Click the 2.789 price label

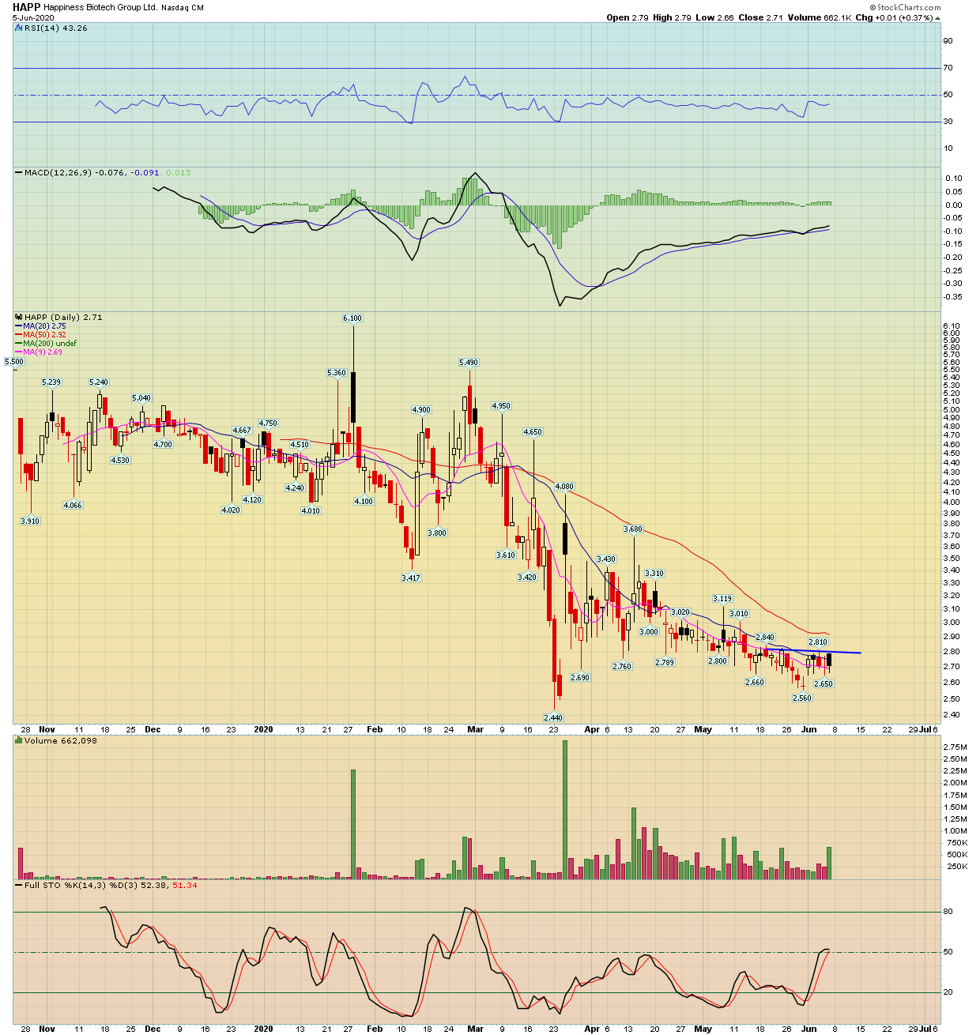(665, 662)
